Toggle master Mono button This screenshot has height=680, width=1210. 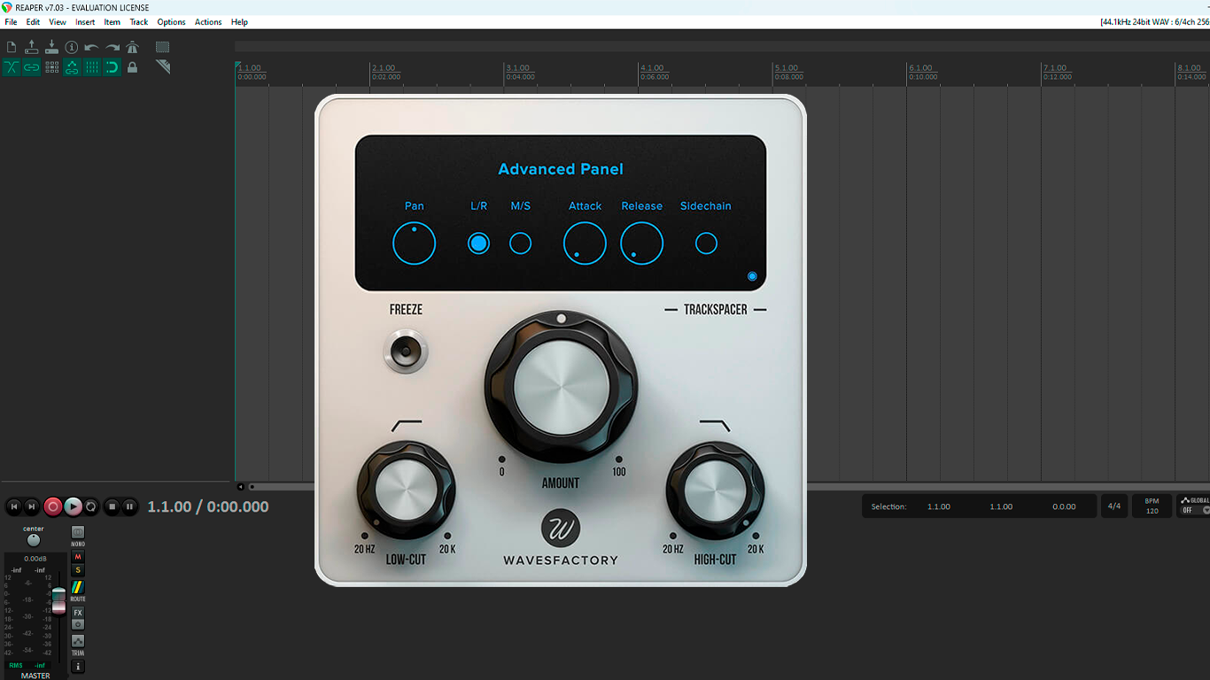(x=78, y=533)
